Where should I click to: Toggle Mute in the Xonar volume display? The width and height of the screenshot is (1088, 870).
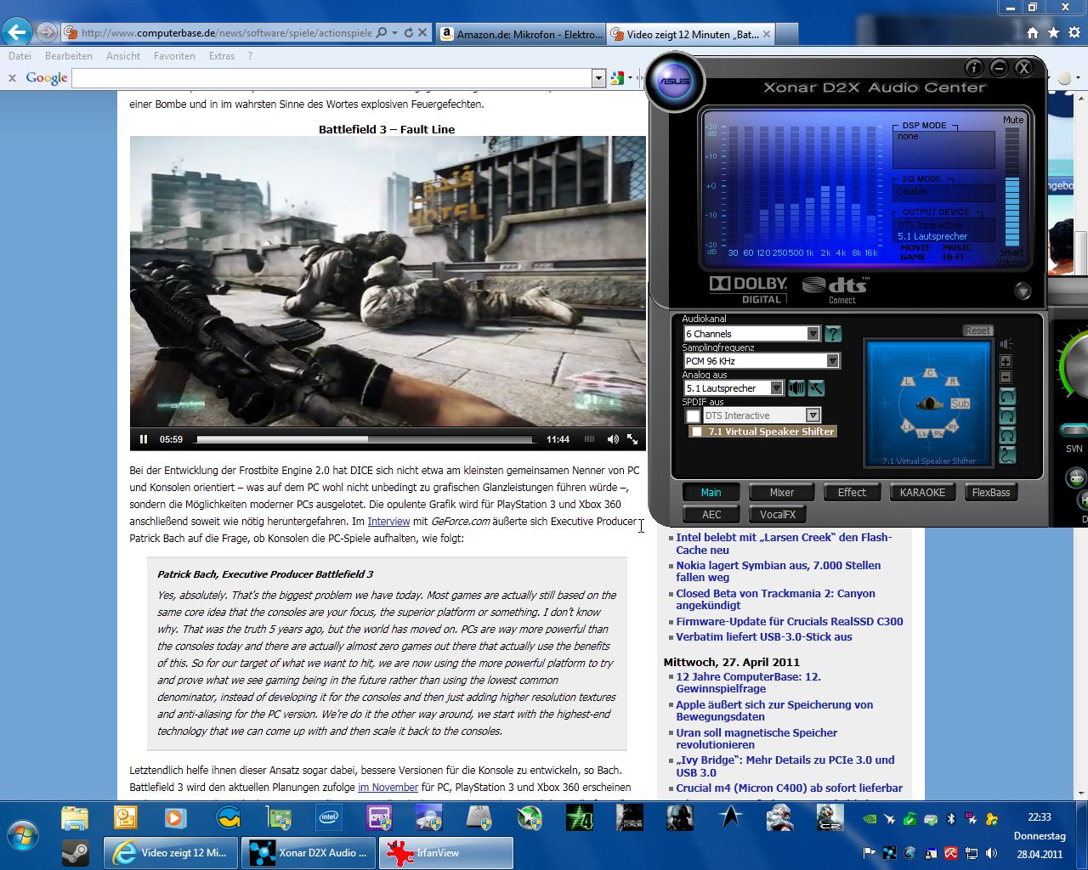[x=1013, y=120]
